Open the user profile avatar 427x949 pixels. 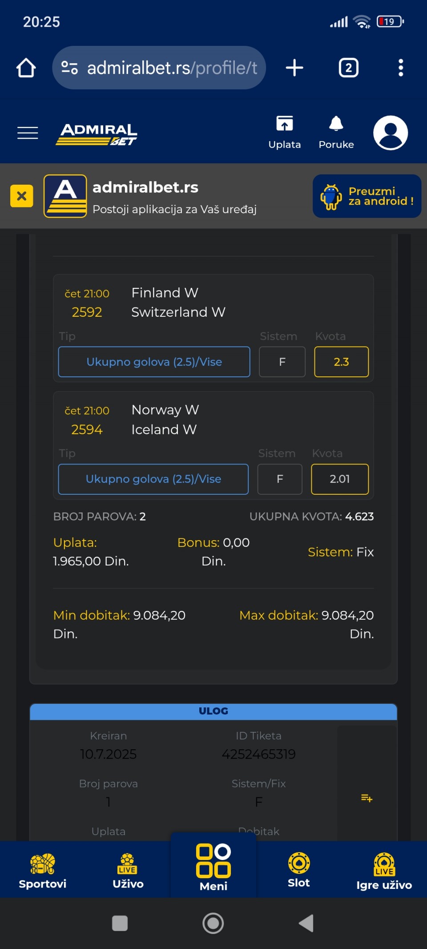[391, 133]
